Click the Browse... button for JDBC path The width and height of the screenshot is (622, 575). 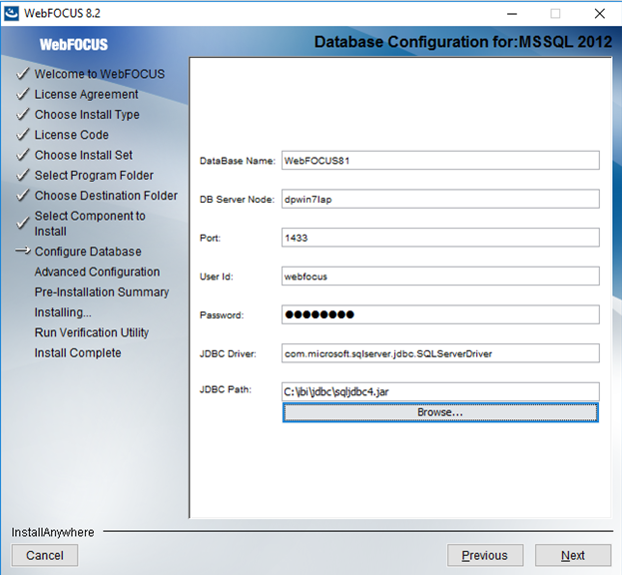[x=440, y=412]
